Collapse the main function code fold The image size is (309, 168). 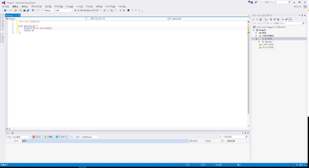click(19, 26)
